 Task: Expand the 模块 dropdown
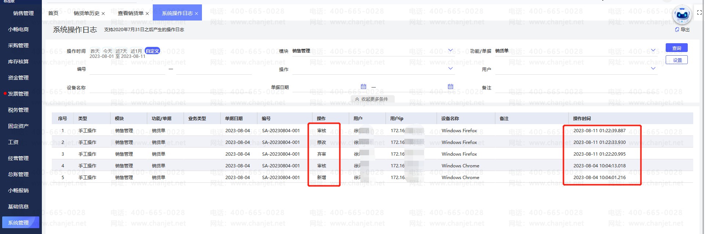tap(451, 51)
